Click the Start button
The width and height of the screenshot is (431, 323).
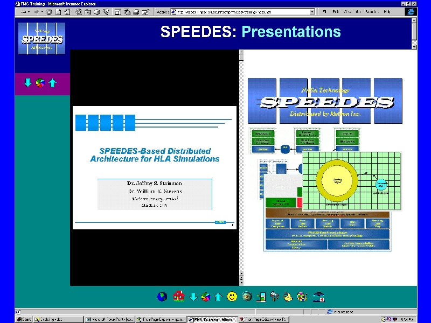point(24,319)
